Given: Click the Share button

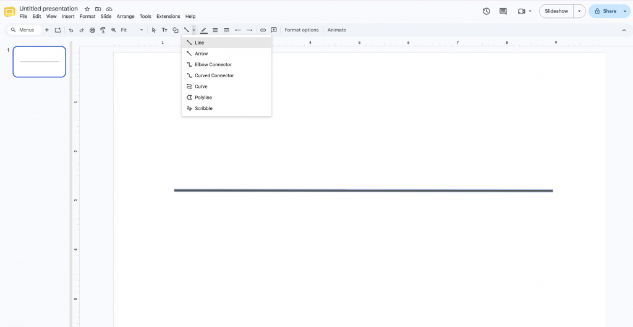Looking at the screenshot, I should click(x=605, y=11).
